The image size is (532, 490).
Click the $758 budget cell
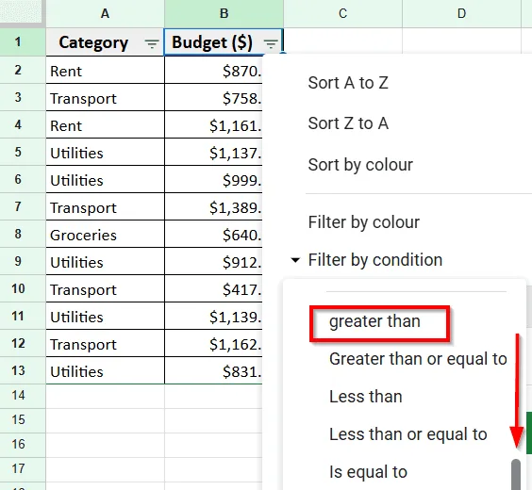coord(214,97)
